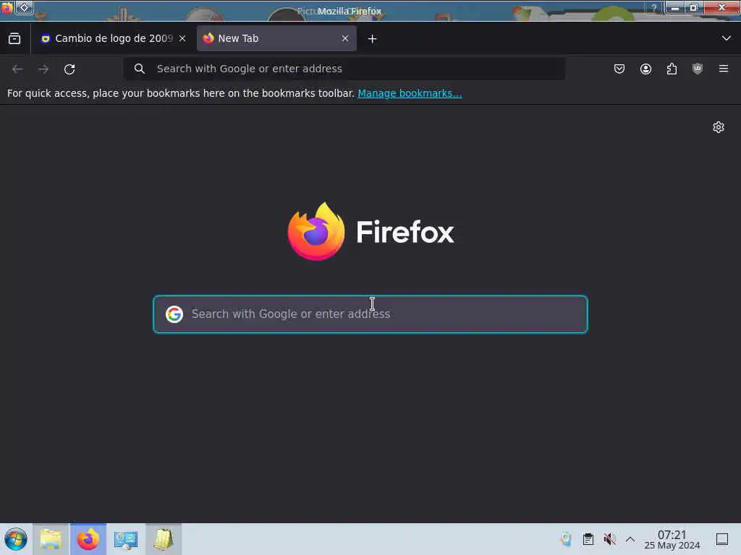Focus the address bar input
Viewport: 741px width, 555px height.
coord(344,69)
